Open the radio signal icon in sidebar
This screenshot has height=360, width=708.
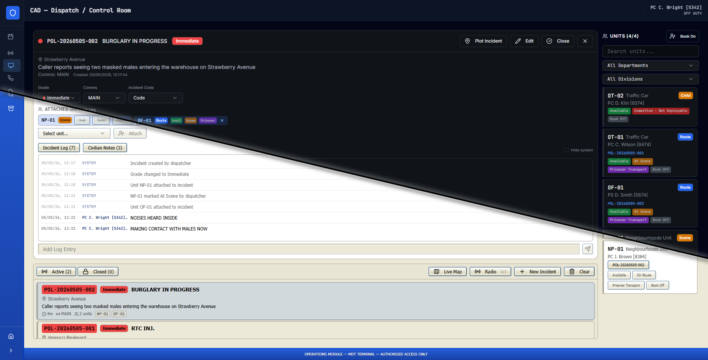(11, 53)
